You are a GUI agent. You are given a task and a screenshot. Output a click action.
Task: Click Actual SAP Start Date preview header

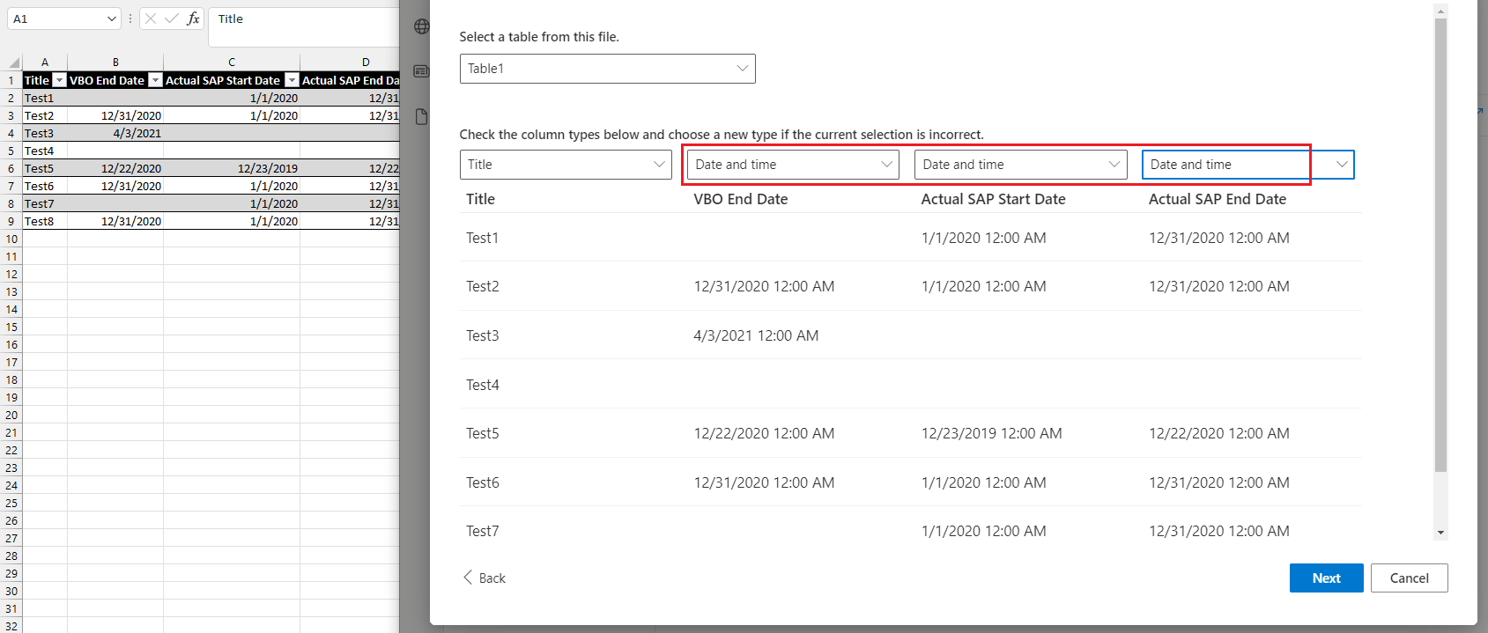(993, 199)
